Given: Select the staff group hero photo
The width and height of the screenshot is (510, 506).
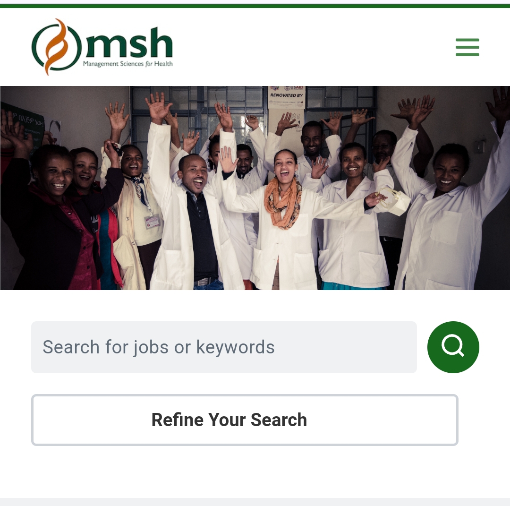Looking at the screenshot, I should (x=255, y=188).
